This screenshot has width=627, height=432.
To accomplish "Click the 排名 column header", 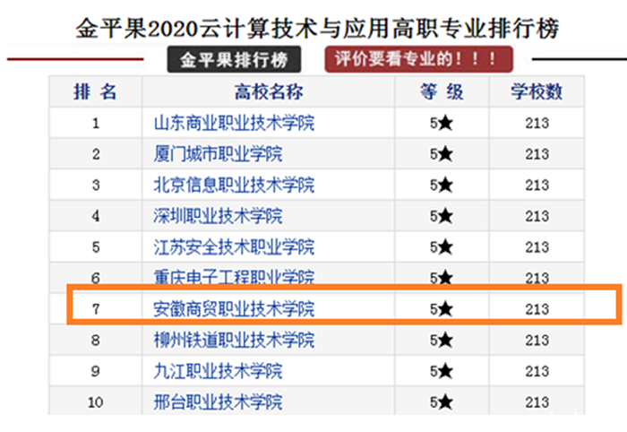I will point(95,91).
